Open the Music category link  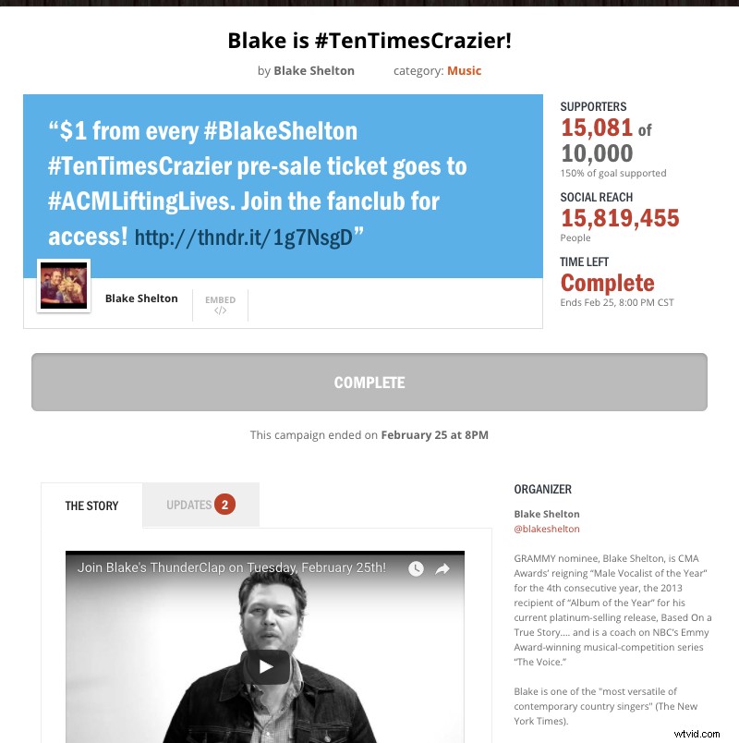(464, 70)
